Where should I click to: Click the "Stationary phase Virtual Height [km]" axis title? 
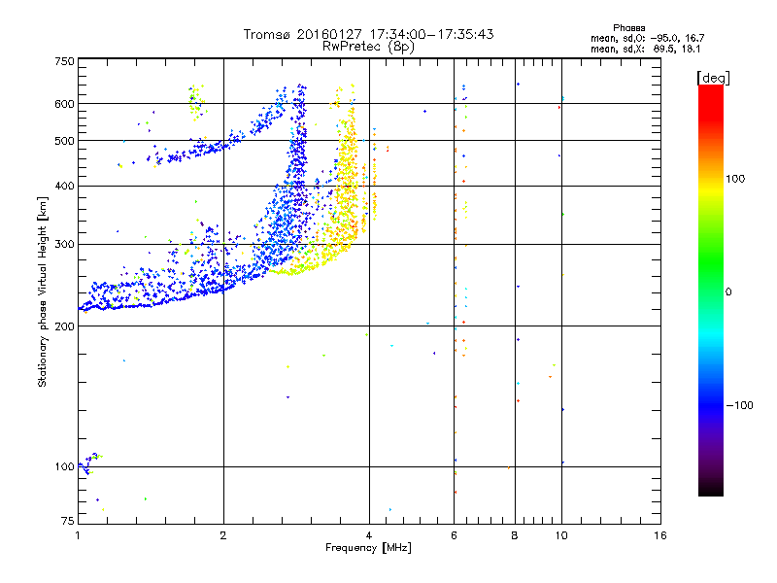[43, 291]
